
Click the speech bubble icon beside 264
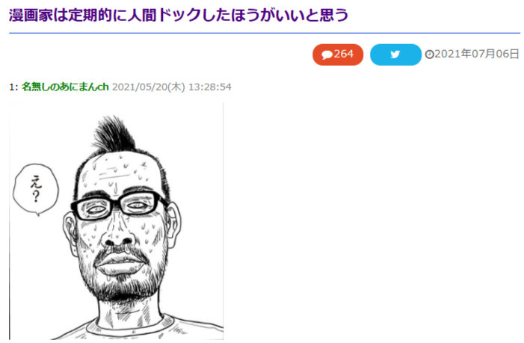click(327, 55)
